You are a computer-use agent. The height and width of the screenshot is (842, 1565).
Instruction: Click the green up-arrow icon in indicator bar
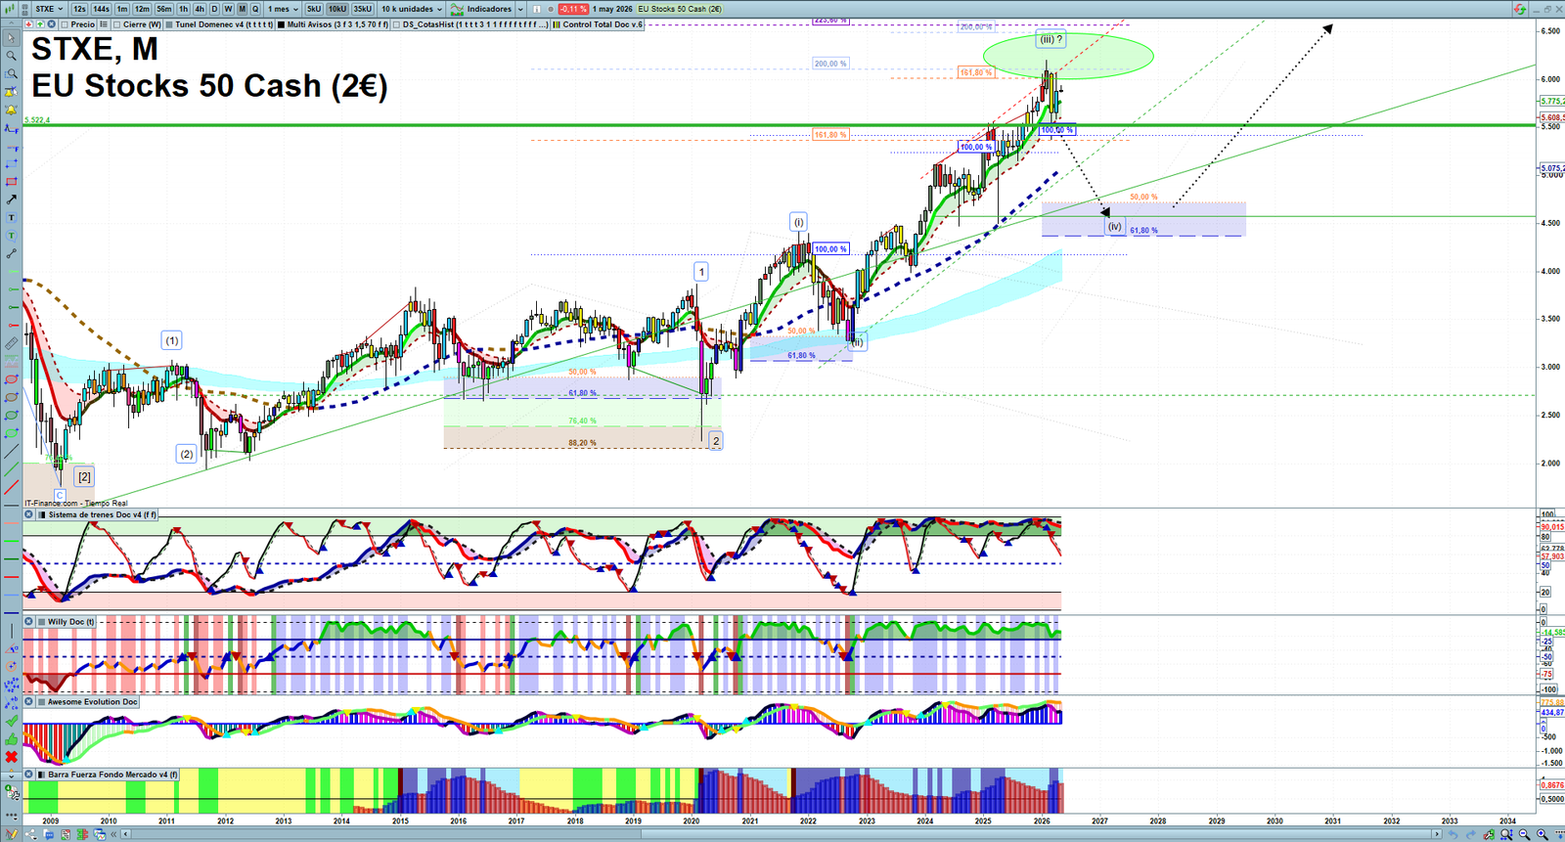click(x=40, y=24)
